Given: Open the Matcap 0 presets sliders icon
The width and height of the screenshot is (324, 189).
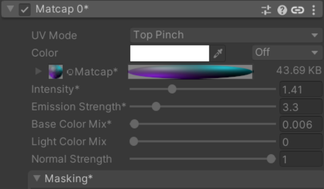Looking at the screenshot, I should [x=266, y=10].
